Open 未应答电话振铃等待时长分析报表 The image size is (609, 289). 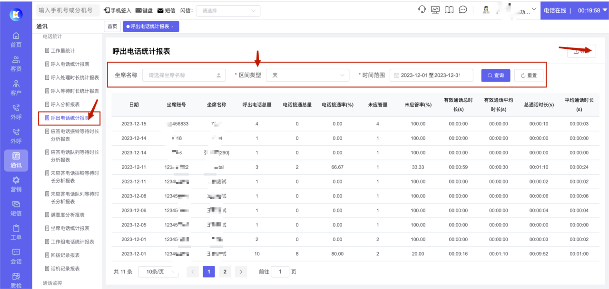coord(72,177)
